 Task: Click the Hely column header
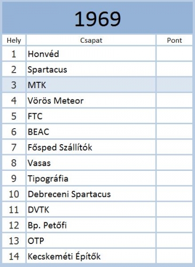[x=14, y=40]
